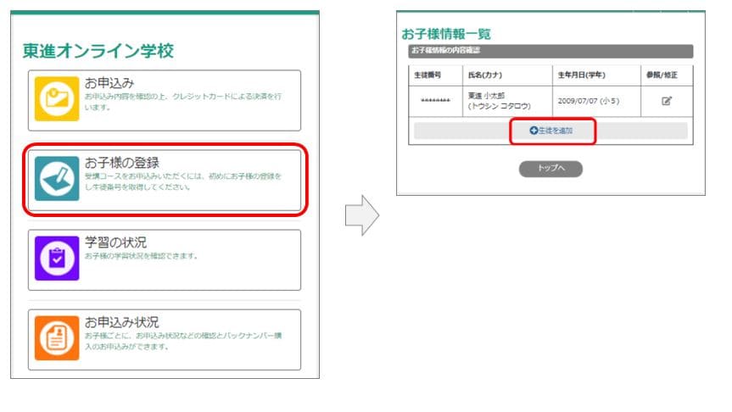The width and height of the screenshot is (732, 412).
Task: Click the teal お子様の登録 pencil icon
Action: coord(57,178)
